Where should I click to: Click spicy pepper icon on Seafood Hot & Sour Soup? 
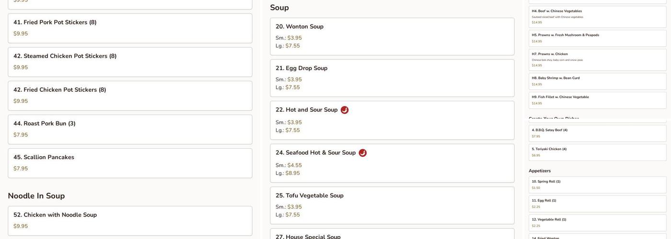coord(363,153)
